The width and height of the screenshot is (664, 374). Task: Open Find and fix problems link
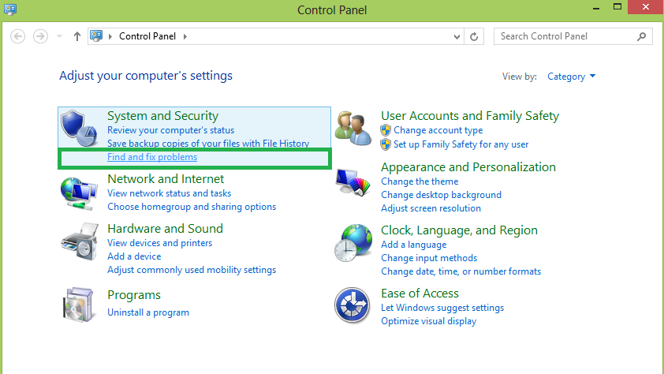pos(152,157)
